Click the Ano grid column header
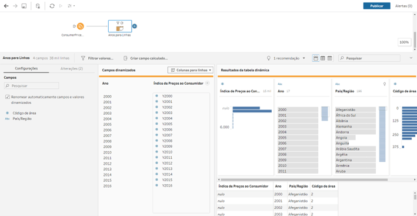The height and width of the screenshot is (216, 417). tap(280, 186)
